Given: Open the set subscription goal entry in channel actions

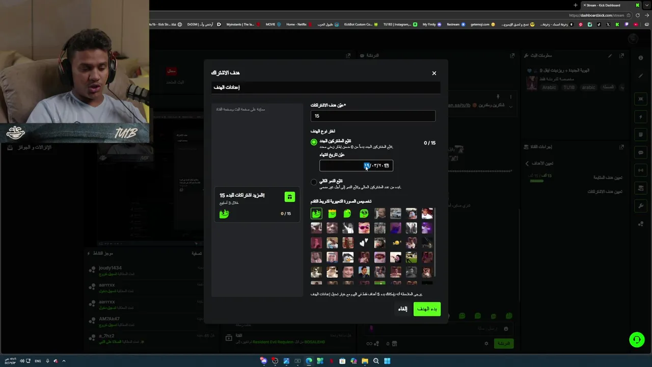Looking at the screenshot, I should (x=605, y=192).
